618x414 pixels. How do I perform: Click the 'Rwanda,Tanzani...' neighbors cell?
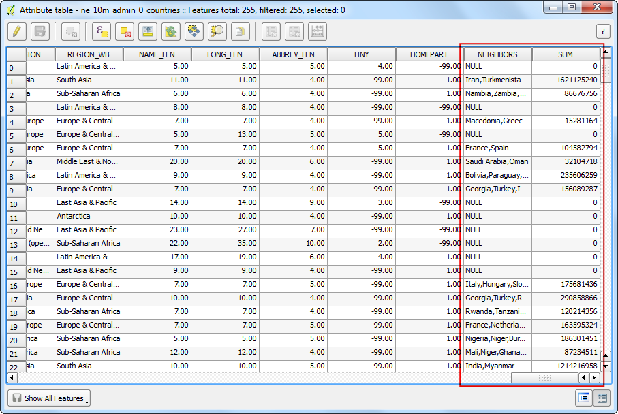click(497, 312)
